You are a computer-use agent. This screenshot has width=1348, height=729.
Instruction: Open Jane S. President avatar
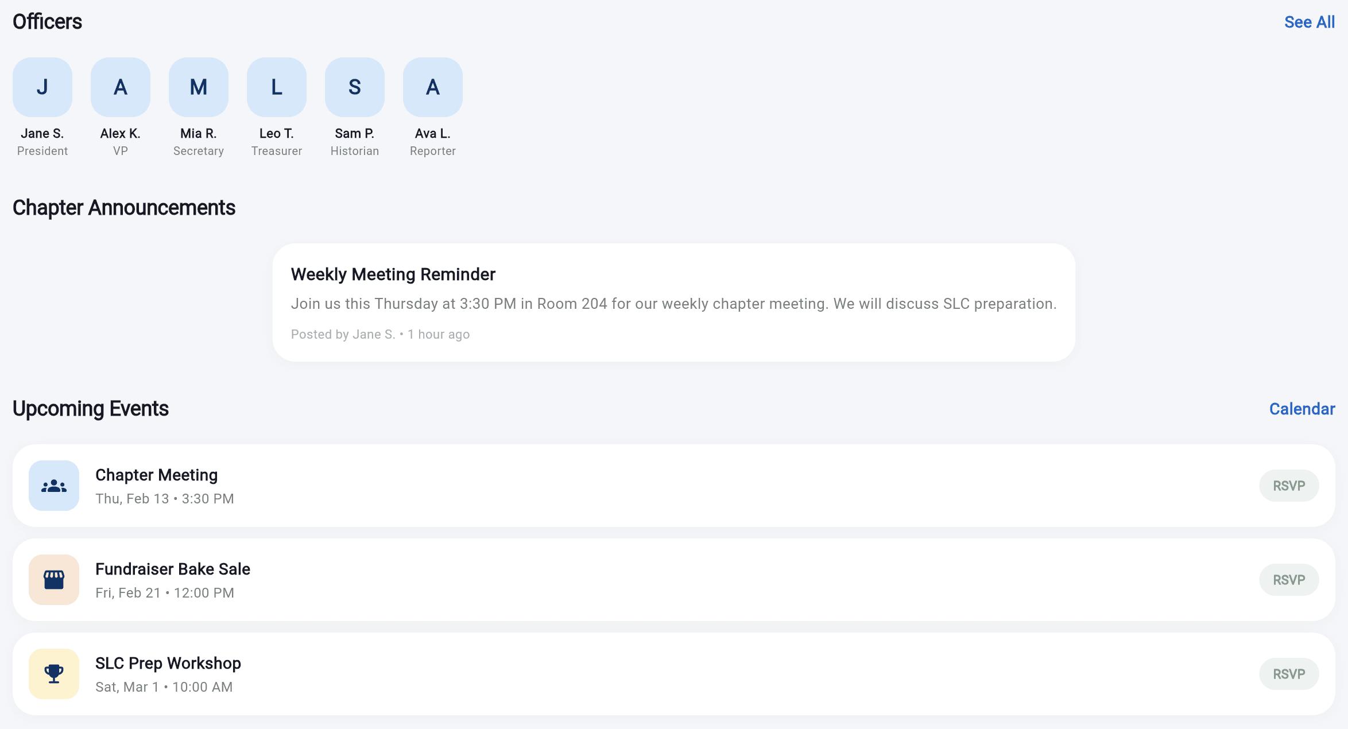pyautogui.click(x=42, y=87)
